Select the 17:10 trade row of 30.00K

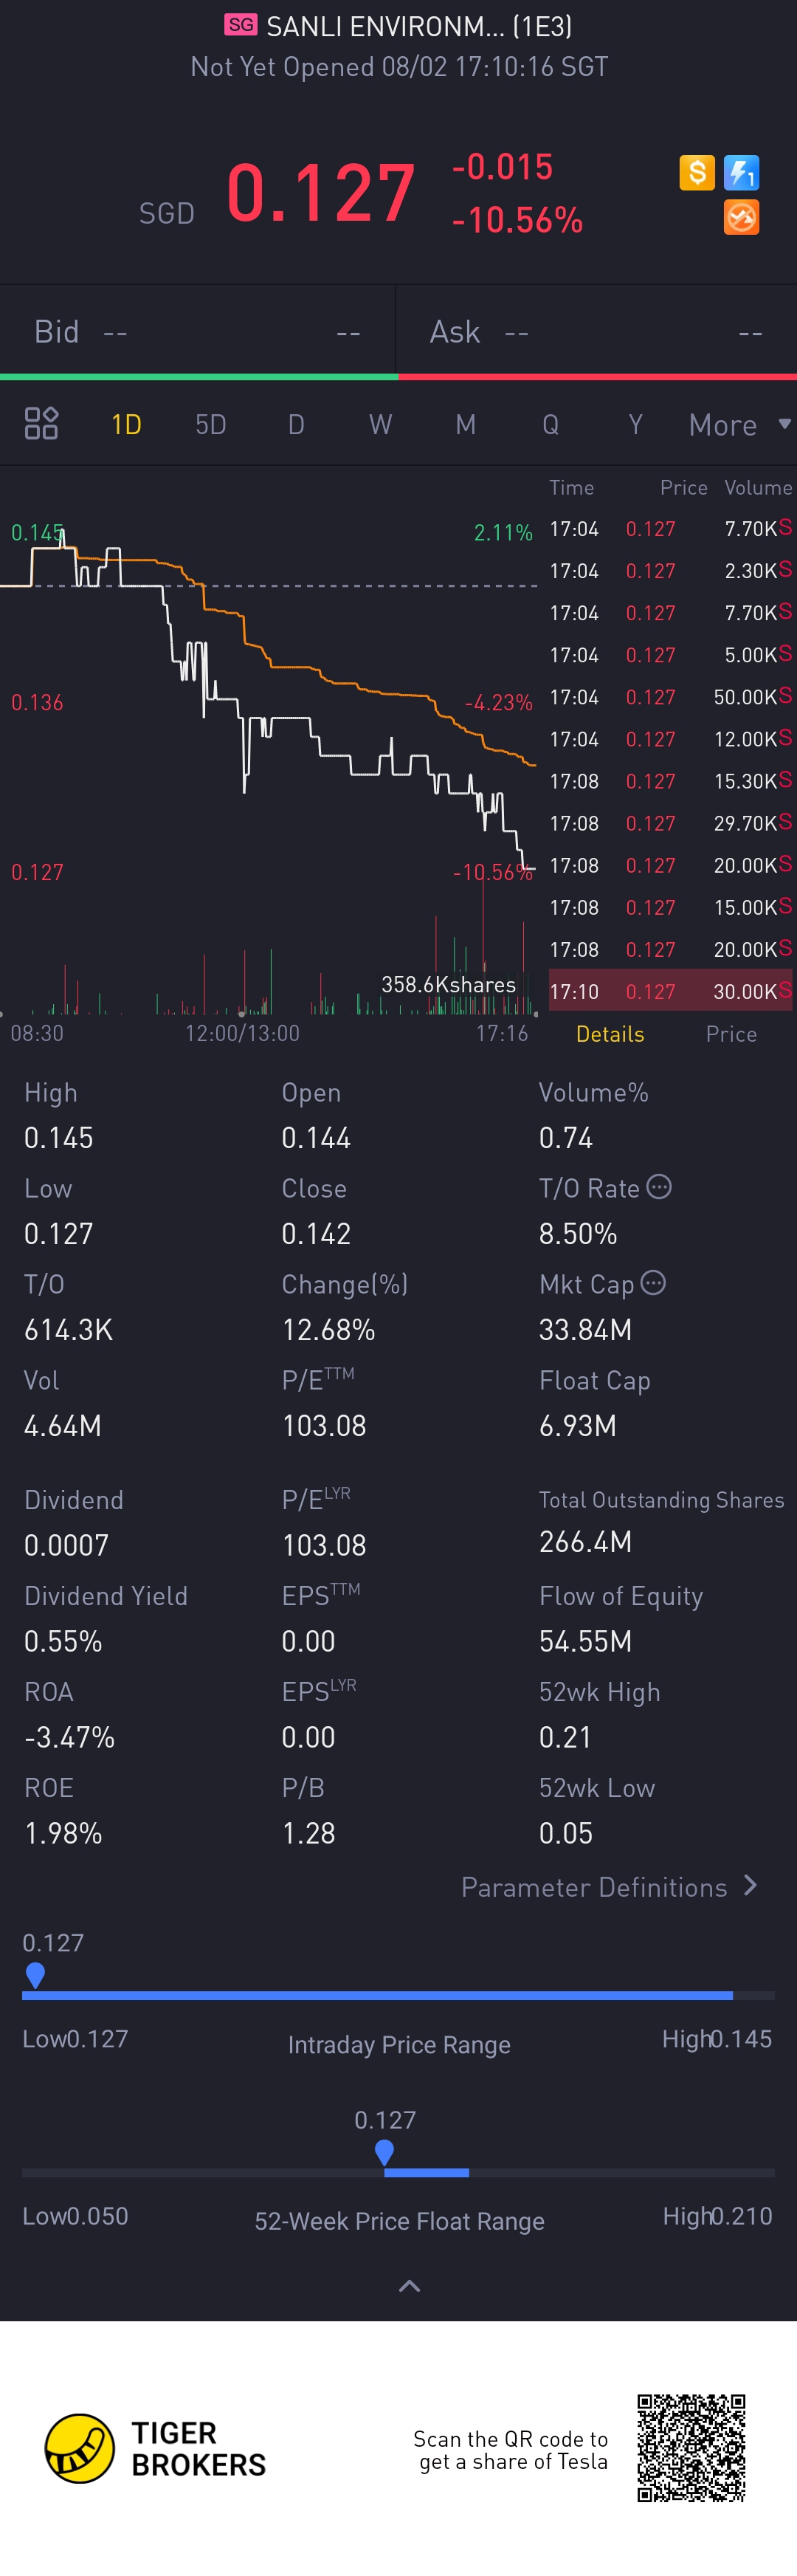tap(670, 991)
